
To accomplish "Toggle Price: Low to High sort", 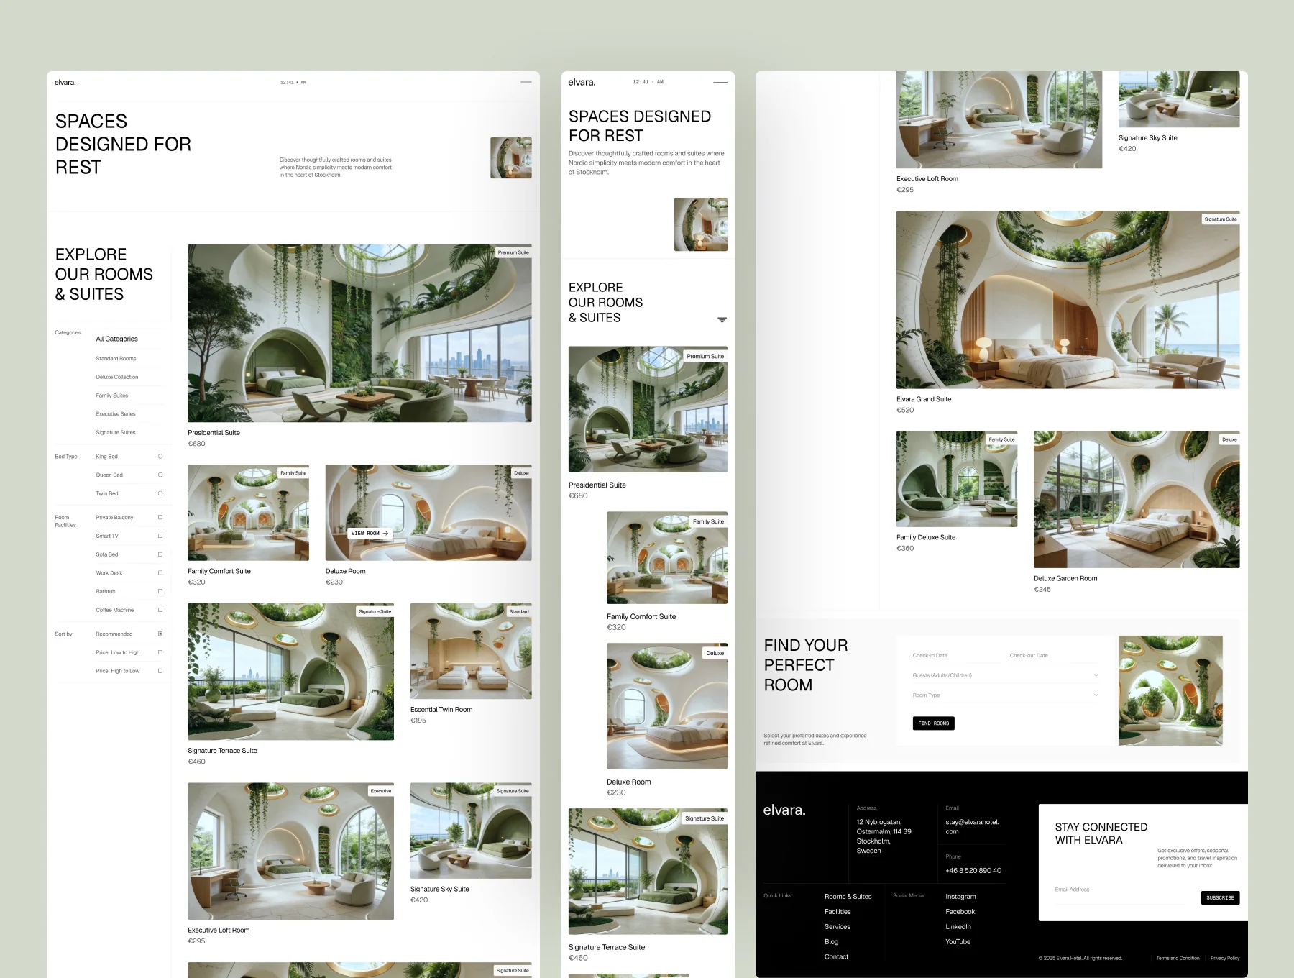I will [160, 652].
